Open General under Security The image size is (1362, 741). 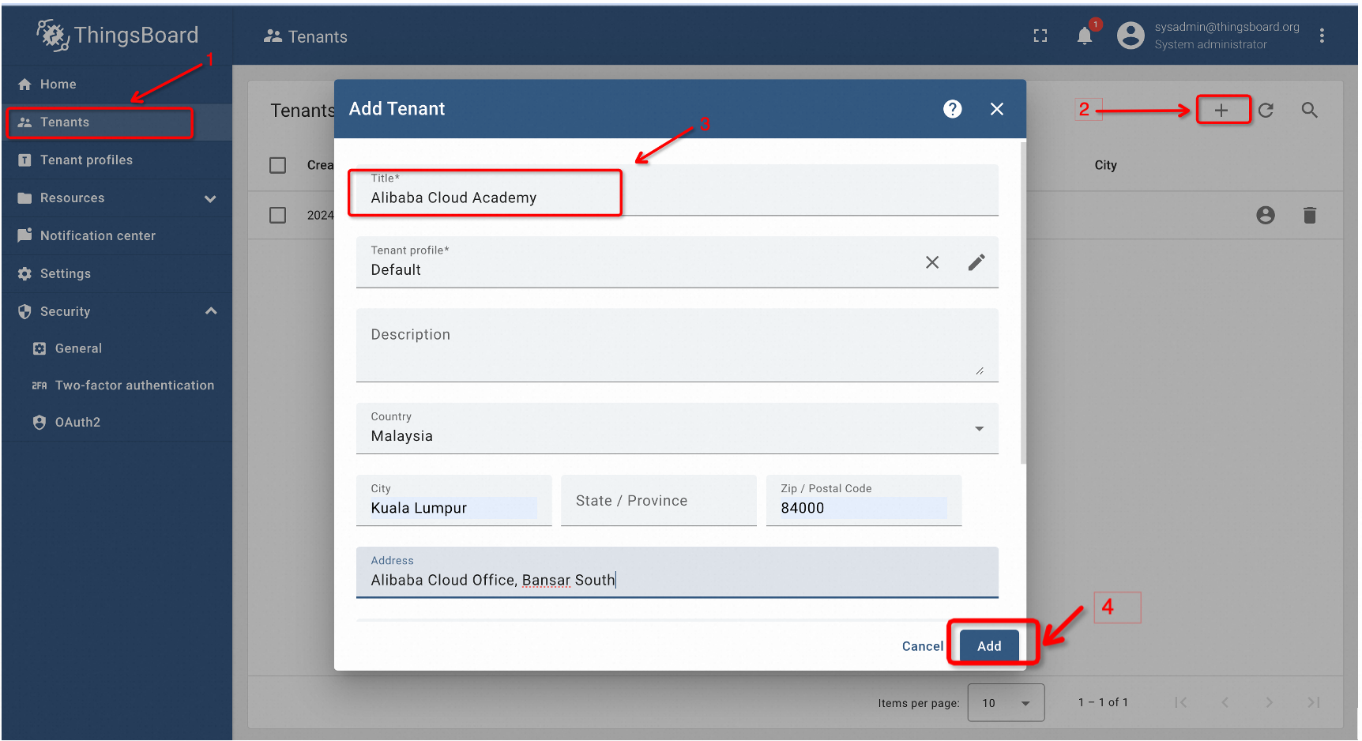coord(117,348)
